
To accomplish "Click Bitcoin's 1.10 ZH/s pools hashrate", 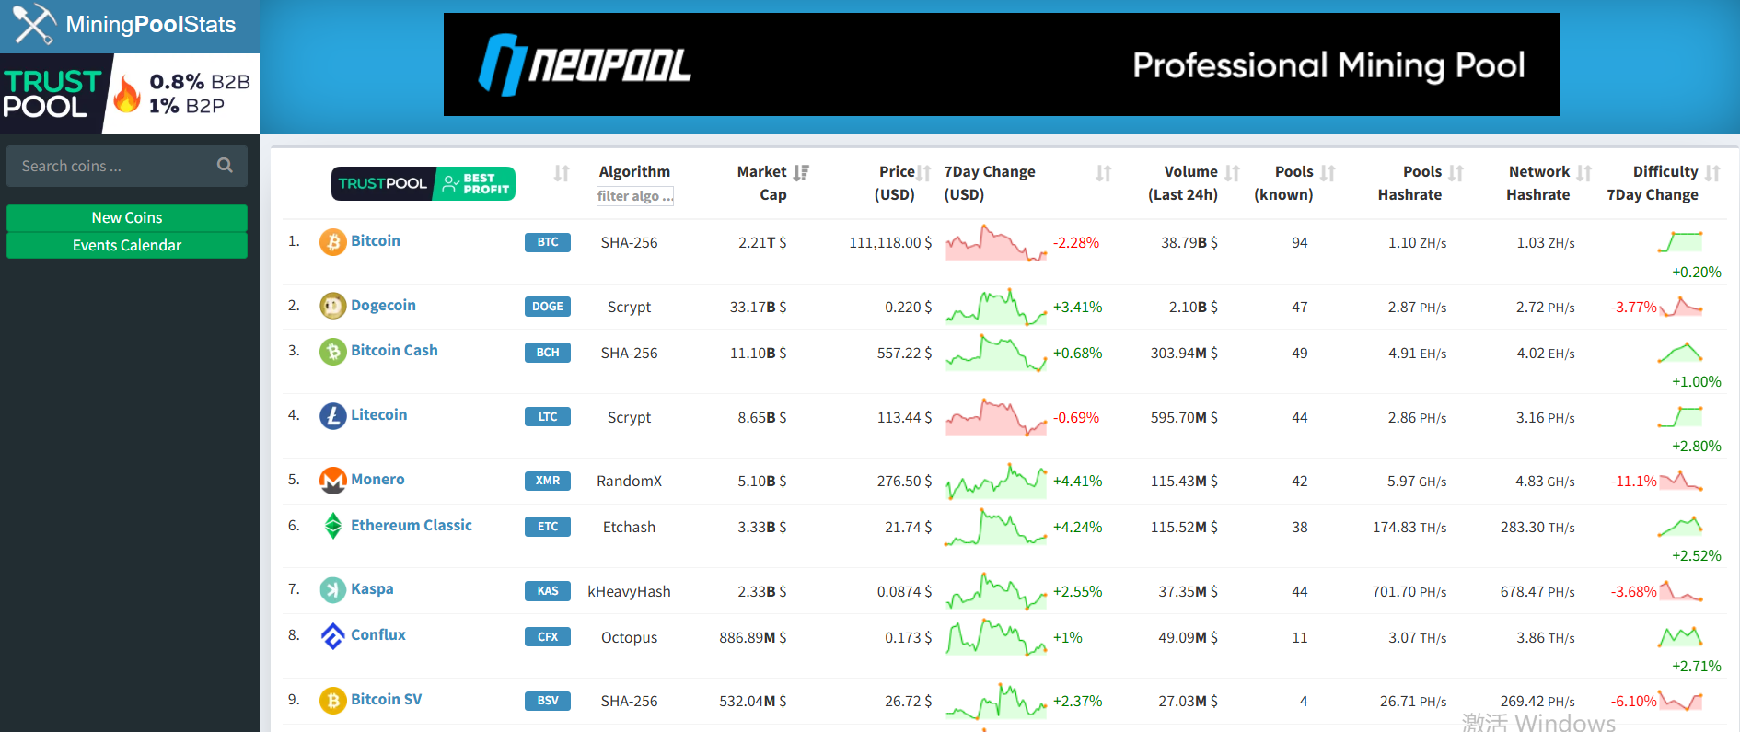I will click(1418, 242).
